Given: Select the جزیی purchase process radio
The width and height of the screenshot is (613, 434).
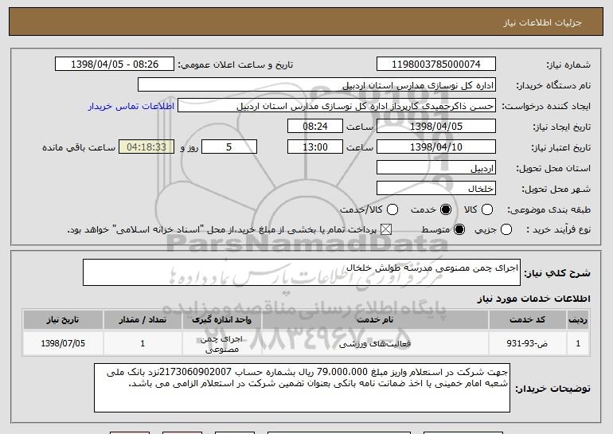Looking at the screenshot, I should click(x=506, y=229).
